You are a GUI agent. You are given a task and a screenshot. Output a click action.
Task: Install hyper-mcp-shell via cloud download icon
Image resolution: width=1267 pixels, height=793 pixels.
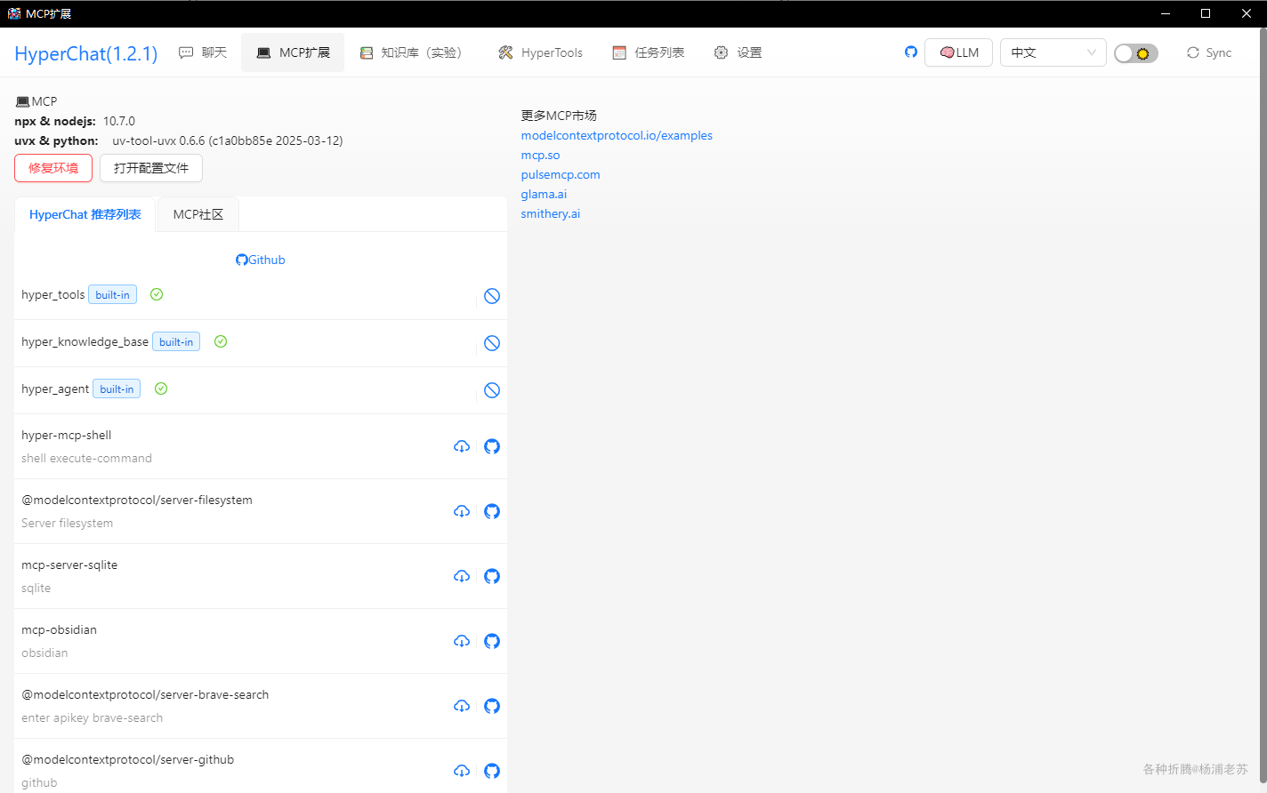462,446
